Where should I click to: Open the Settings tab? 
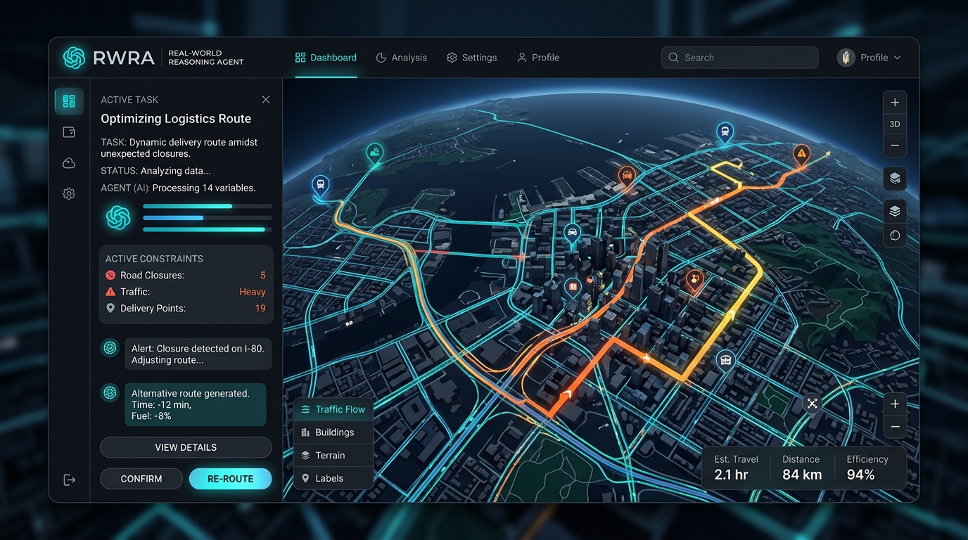472,58
